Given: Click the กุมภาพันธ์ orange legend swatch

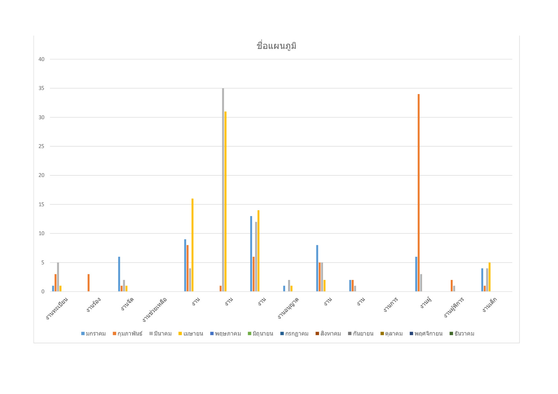Looking at the screenshot, I should [115, 334].
